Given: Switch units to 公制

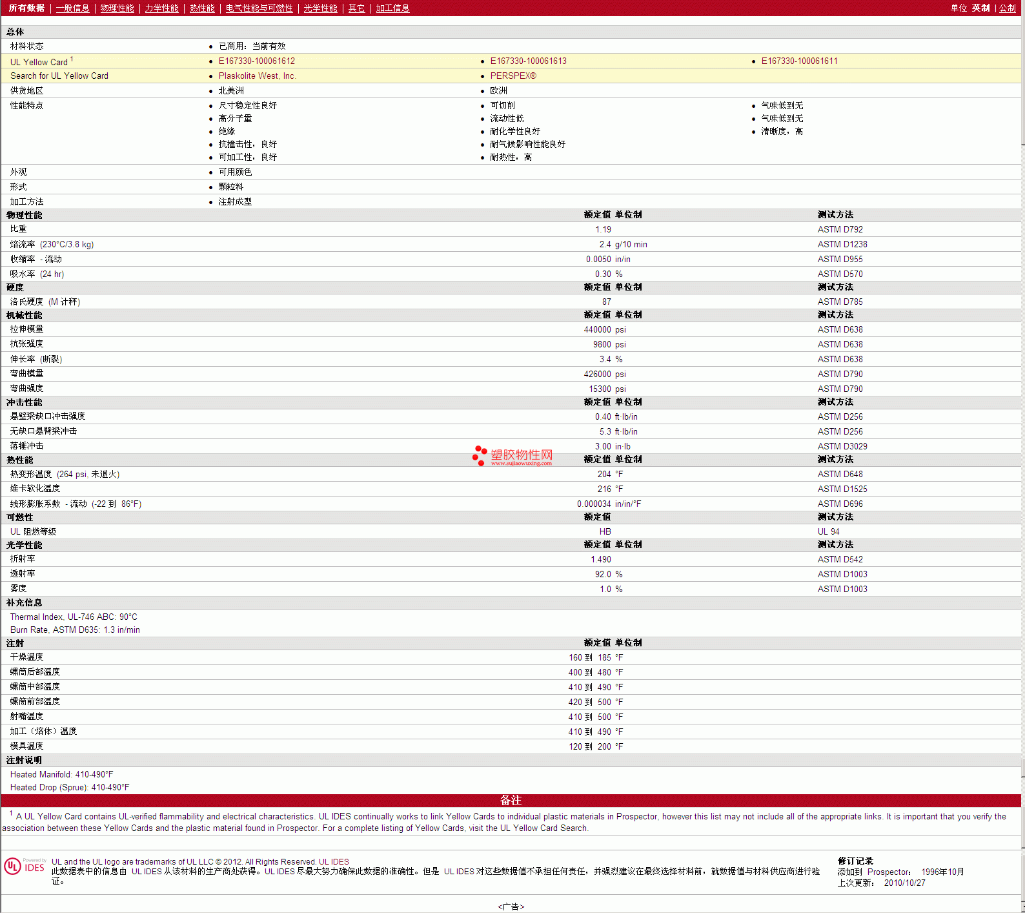Looking at the screenshot, I should pyautogui.click(x=1007, y=8).
